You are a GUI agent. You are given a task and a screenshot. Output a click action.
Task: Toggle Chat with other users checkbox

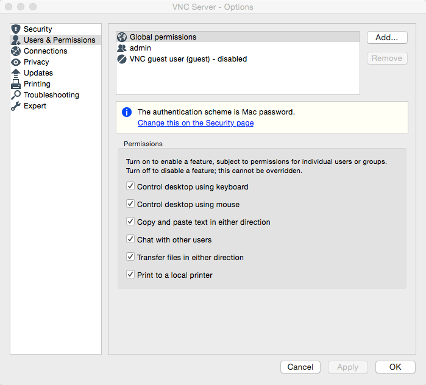coord(130,239)
